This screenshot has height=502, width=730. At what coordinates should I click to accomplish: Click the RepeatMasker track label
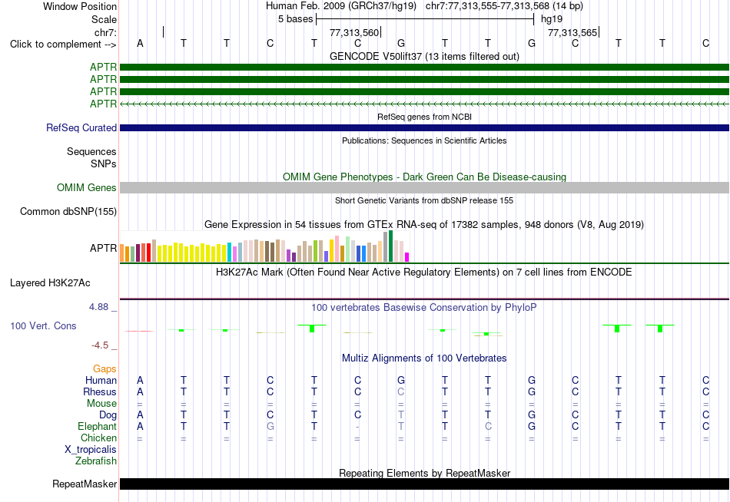[x=85, y=484]
